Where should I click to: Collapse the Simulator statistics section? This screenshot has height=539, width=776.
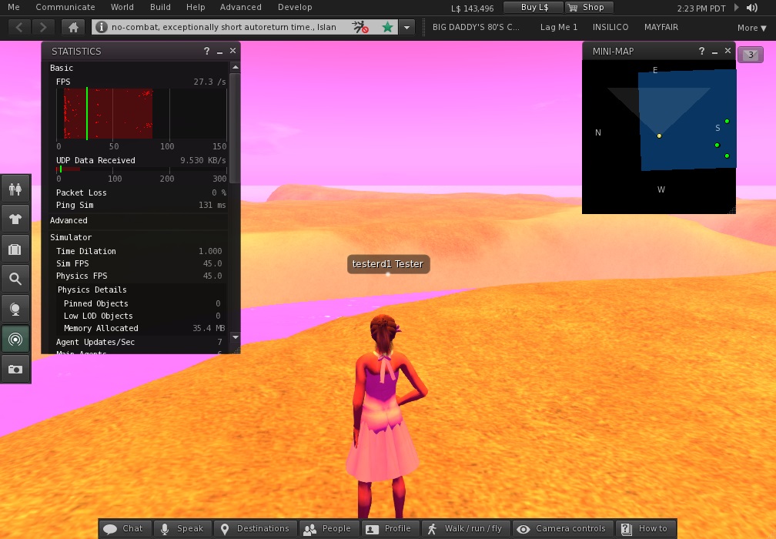click(71, 237)
